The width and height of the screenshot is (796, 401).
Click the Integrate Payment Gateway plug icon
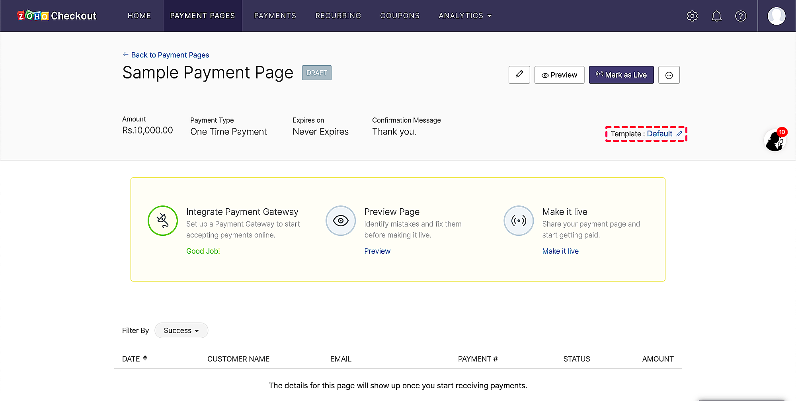click(x=163, y=221)
